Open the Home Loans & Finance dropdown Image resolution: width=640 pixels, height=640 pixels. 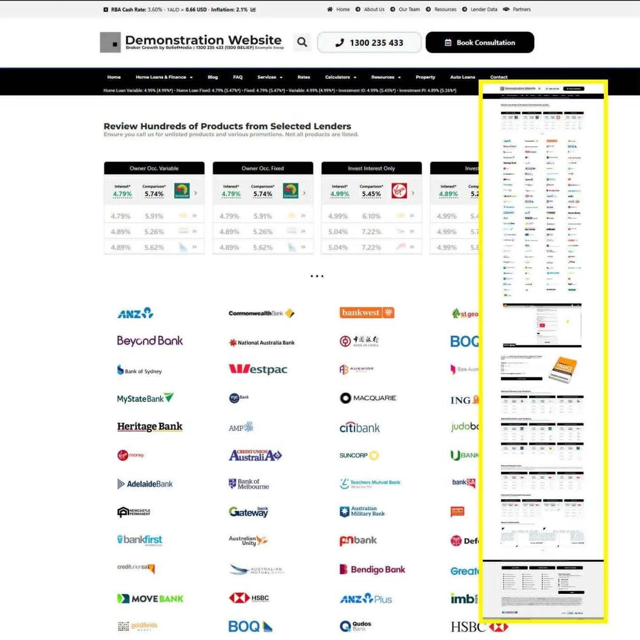coord(164,77)
